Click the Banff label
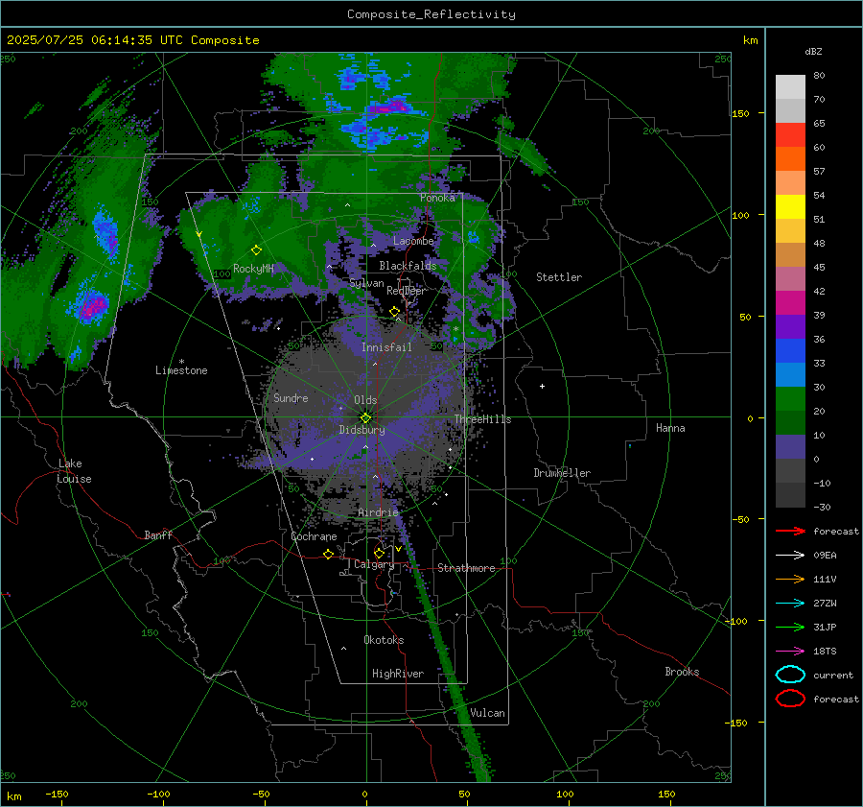Viewport: 863px width, 807px height. click(158, 535)
